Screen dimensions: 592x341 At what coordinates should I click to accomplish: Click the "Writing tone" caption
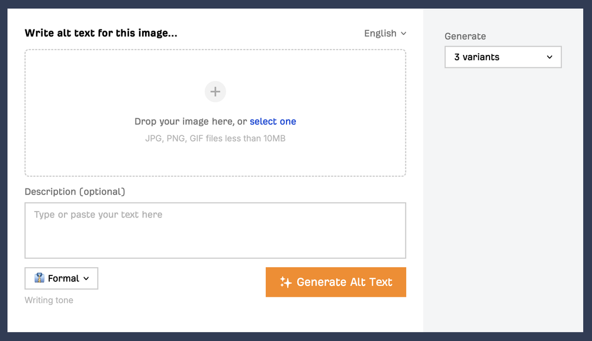(x=49, y=300)
